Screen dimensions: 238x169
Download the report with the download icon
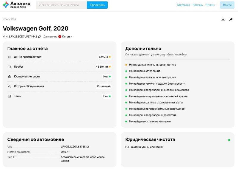point(223,19)
